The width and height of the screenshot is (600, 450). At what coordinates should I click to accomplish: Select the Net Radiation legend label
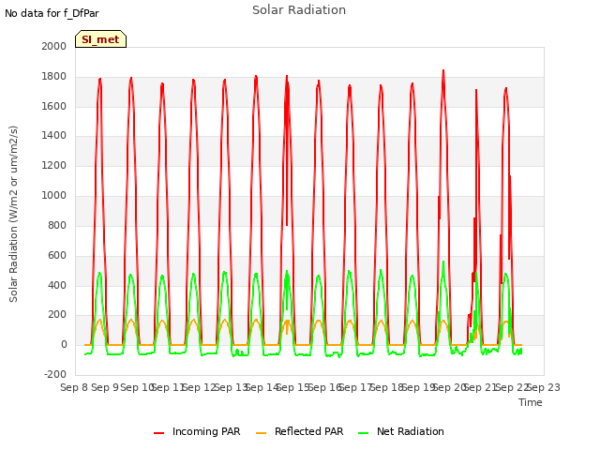[411, 431]
